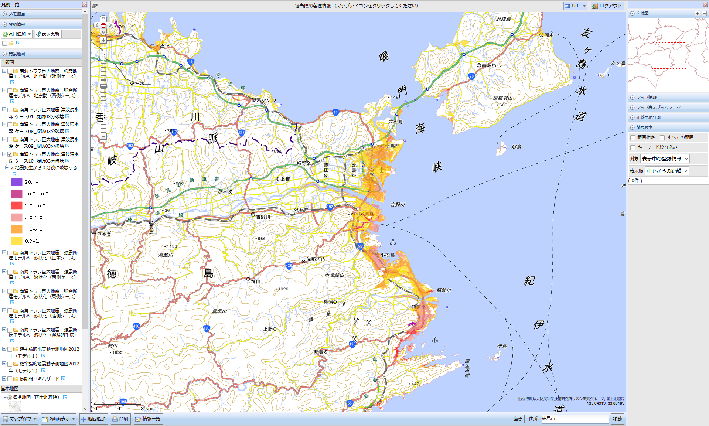Screen dimensions: 709x426
Task: Click the plus icon in 広域図 header
Action: [697, 13]
